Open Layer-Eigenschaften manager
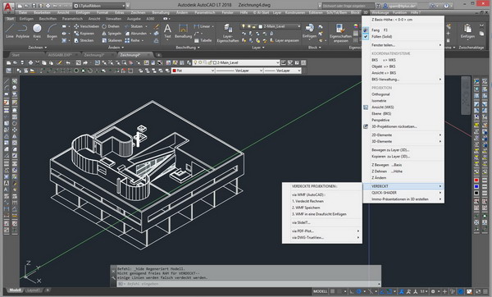The image size is (492, 297). (x=228, y=33)
